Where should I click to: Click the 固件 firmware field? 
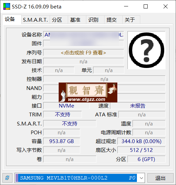pos(84,44)
